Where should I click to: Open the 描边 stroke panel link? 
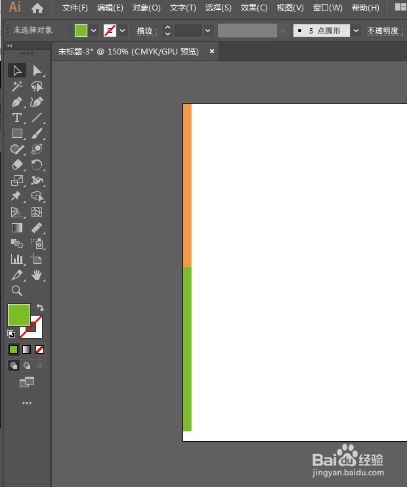point(147,31)
